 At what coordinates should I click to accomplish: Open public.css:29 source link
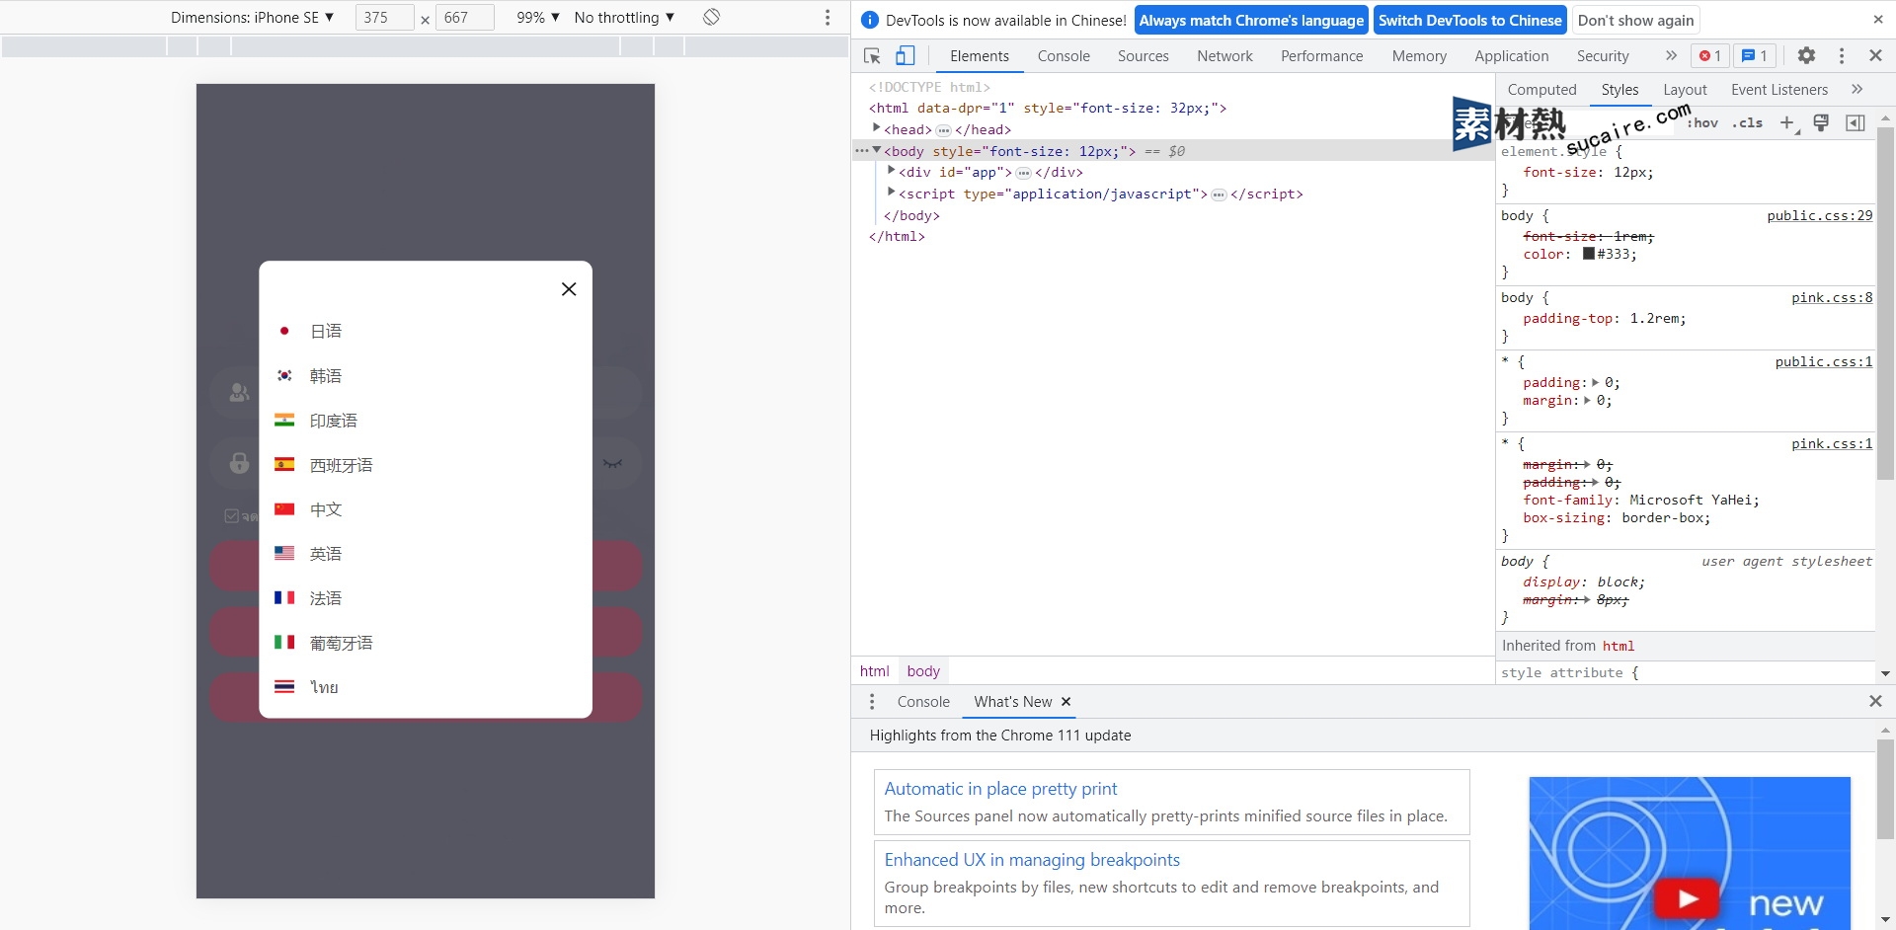(x=1819, y=215)
